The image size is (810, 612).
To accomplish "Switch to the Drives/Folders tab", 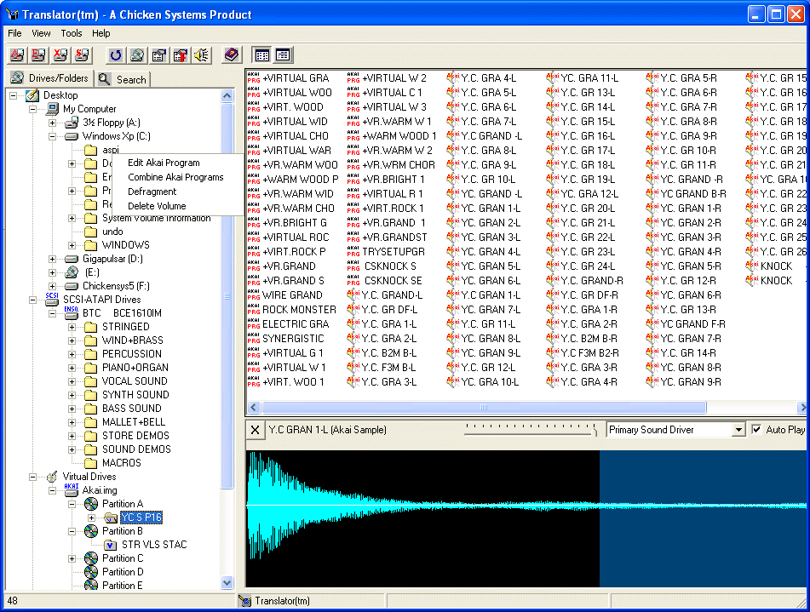I will (x=49, y=78).
